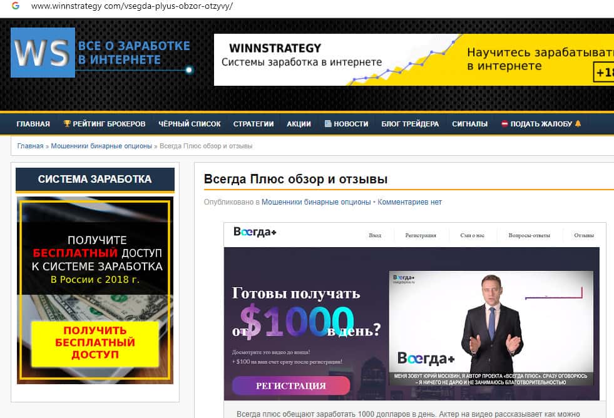This screenshot has height=418, width=614.
Task: Select the НОВОСТИ menu text
Action: point(351,124)
